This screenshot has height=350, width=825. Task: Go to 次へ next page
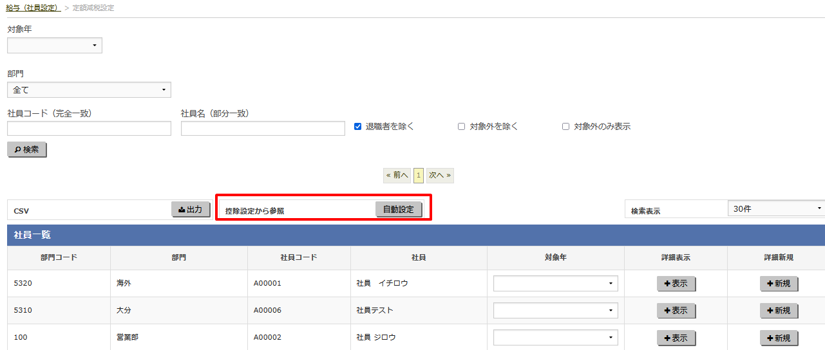click(440, 175)
